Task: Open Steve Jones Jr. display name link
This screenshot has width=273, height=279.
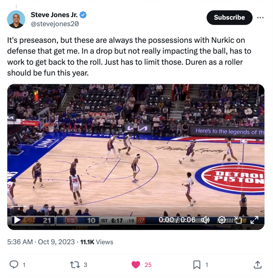Action: tap(54, 15)
